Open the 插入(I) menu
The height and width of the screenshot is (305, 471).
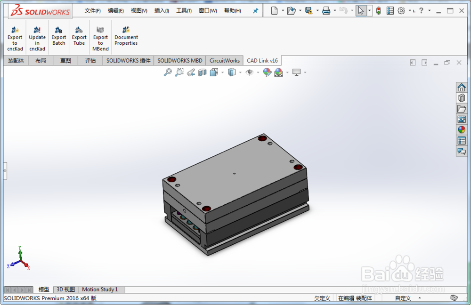click(162, 11)
